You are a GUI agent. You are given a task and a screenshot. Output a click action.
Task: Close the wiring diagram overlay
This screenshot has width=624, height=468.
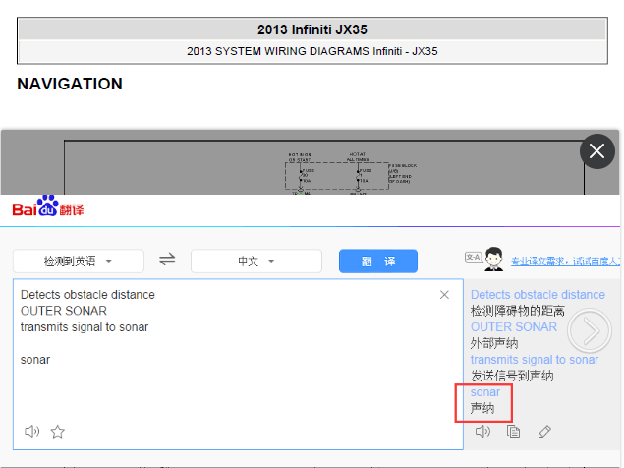click(x=596, y=151)
